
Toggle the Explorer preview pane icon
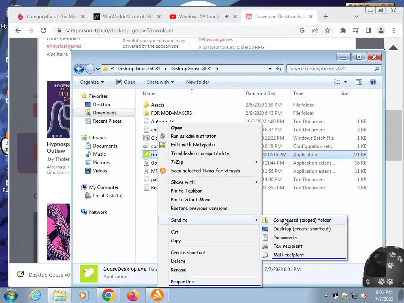[x=359, y=82]
